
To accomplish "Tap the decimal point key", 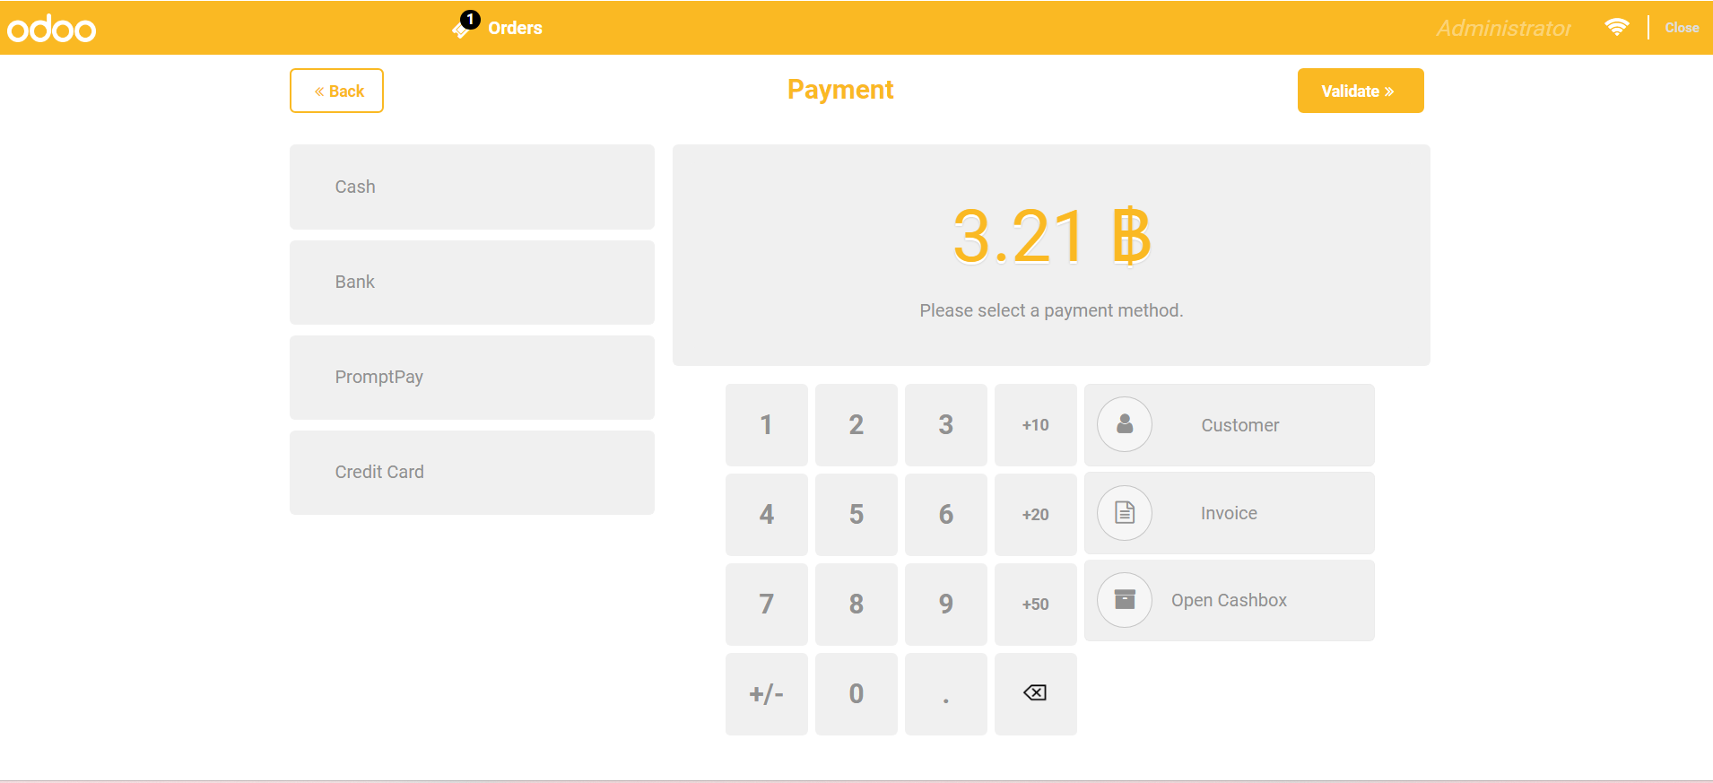I will [946, 693].
